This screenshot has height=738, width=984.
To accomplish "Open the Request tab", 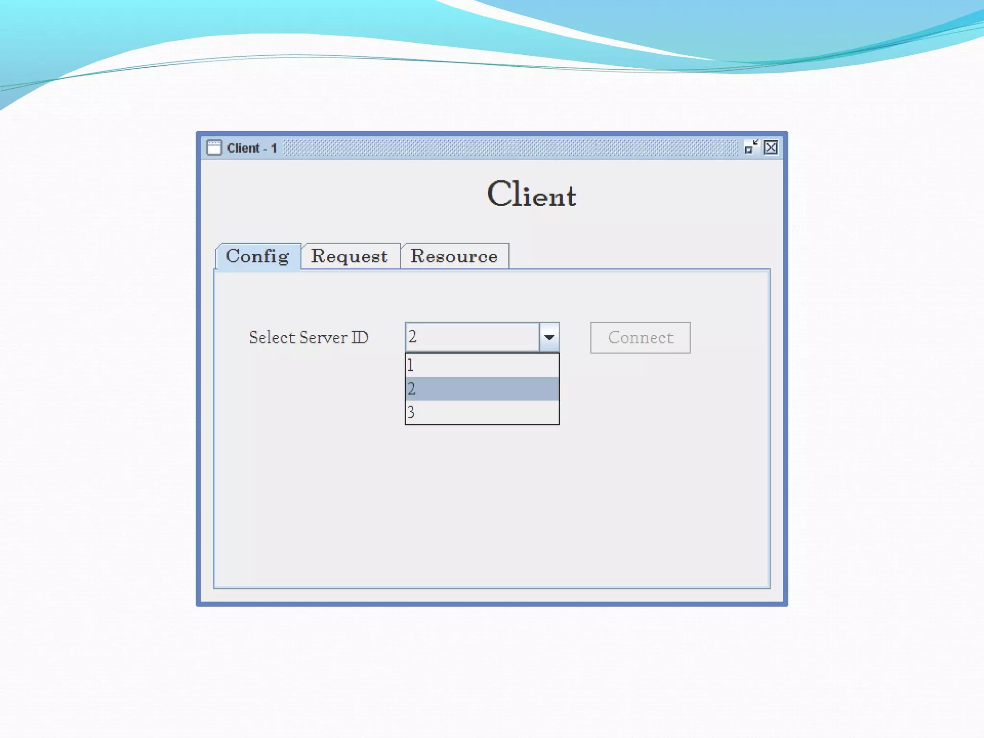I will pyautogui.click(x=349, y=257).
